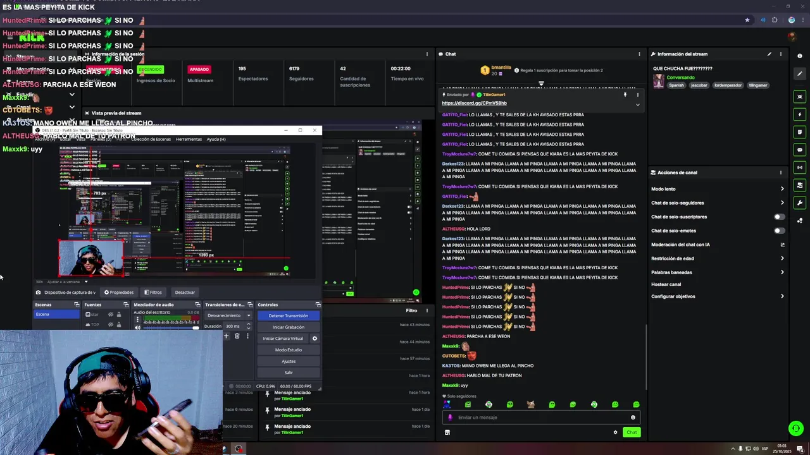Open green headset support button
This screenshot has width=810, height=455.
796,428
